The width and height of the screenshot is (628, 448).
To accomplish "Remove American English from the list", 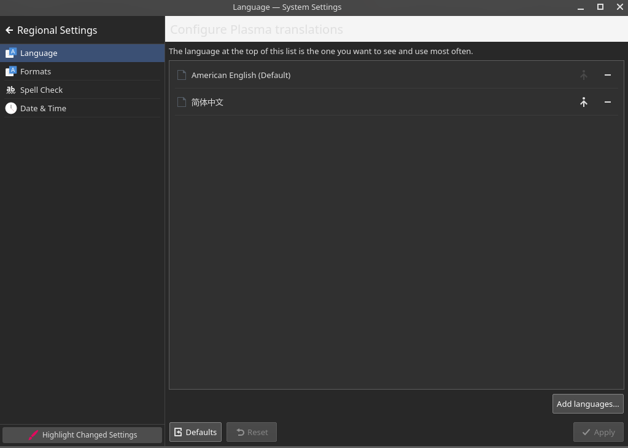I will click(608, 75).
